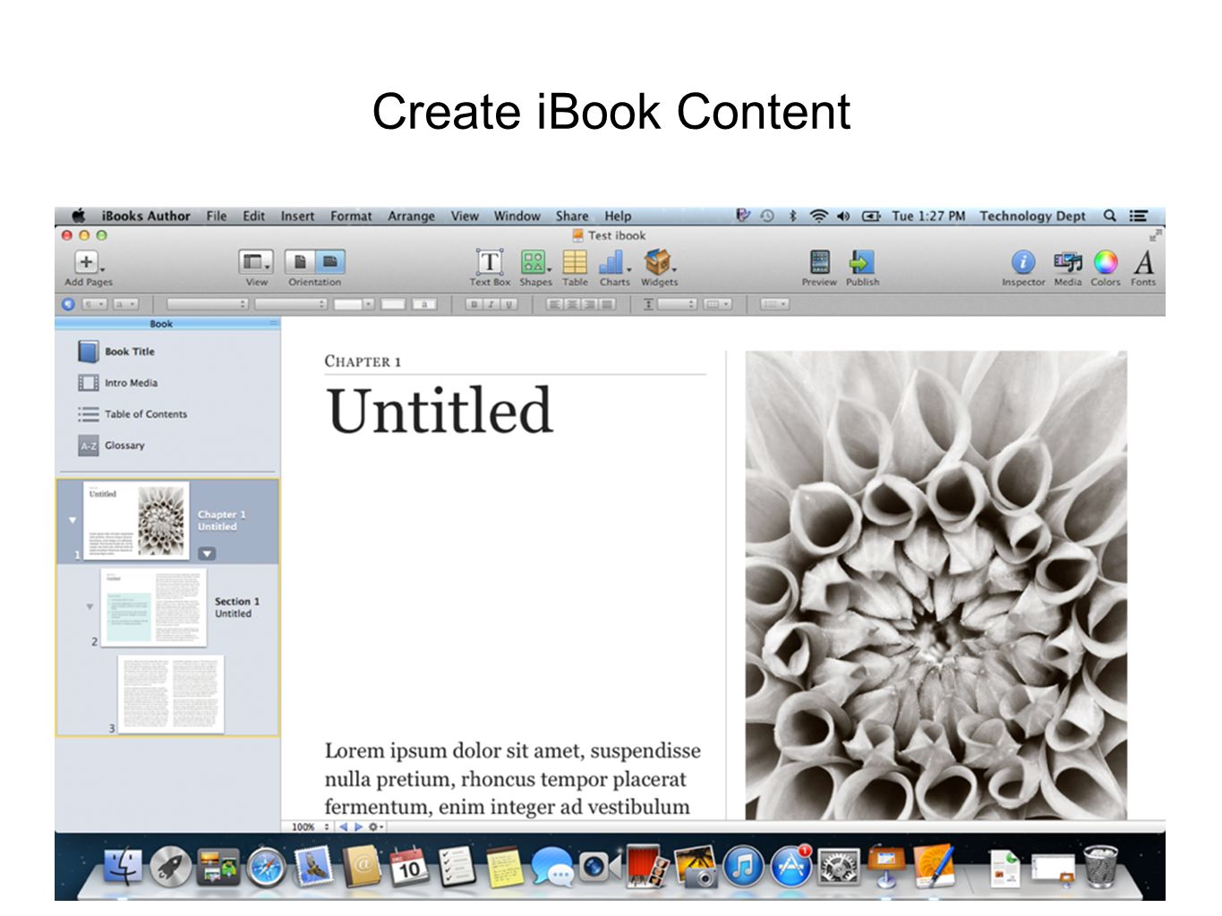Collapse the Section 1 disclosure triangle

[x=90, y=606]
